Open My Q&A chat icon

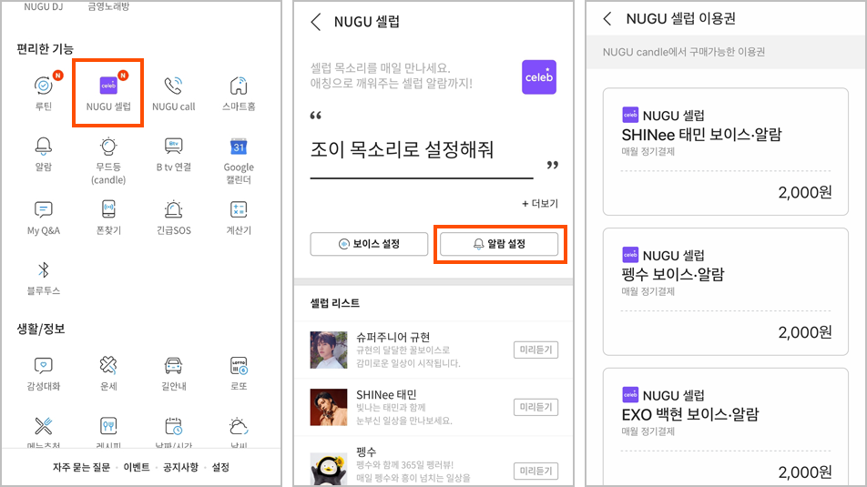click(x=43, y=209)
